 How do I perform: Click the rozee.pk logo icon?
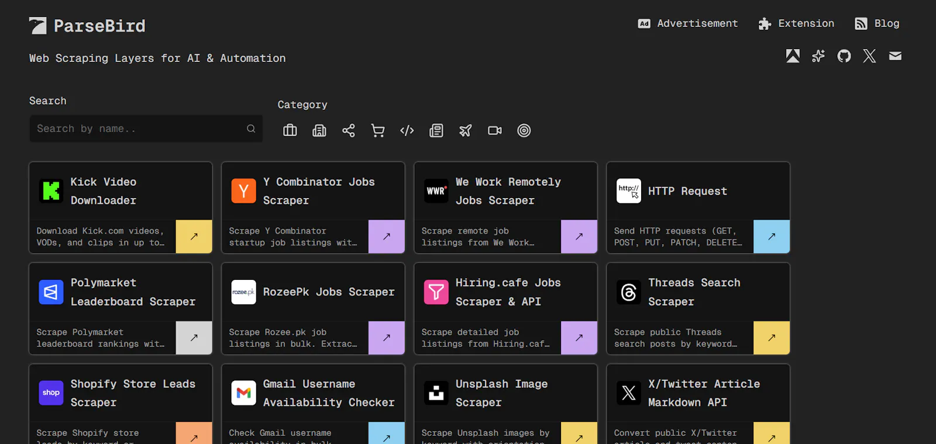[243, 292]
